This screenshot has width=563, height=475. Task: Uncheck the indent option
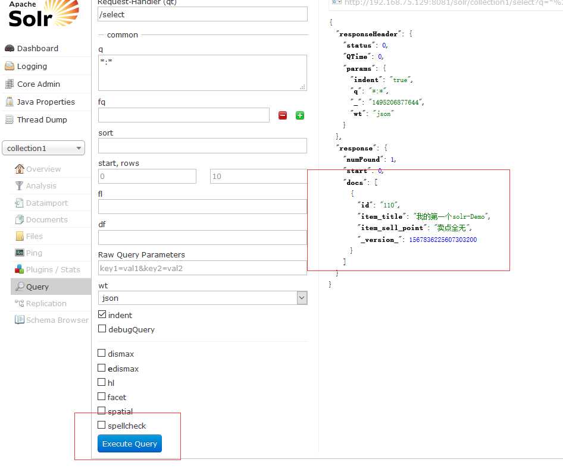102,314
